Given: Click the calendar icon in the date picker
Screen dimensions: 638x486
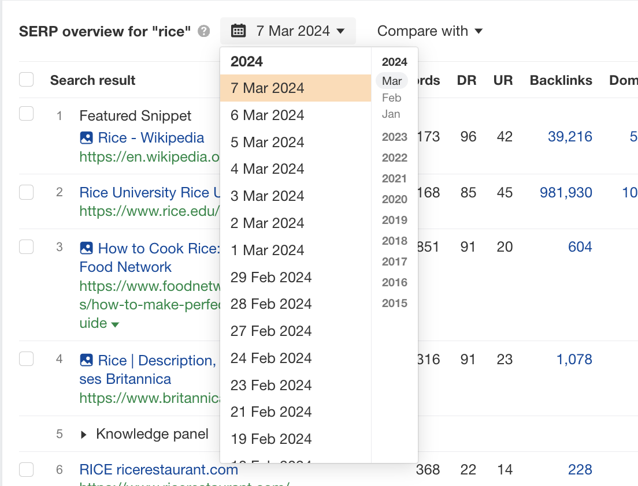Looking at the screenshot, I should click(x=239, y=31).
